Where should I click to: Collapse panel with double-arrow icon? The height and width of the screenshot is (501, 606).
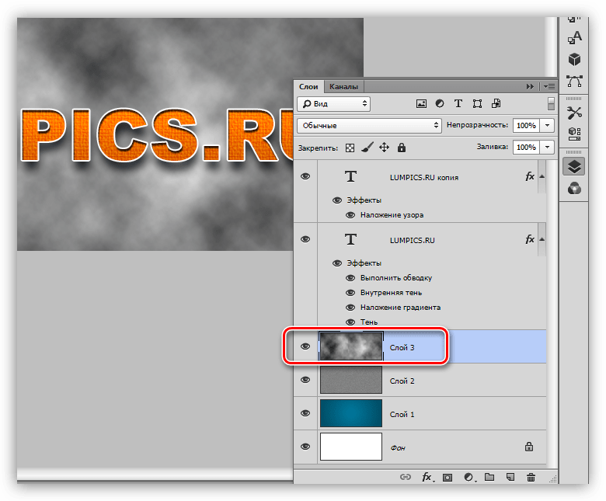pos(530,86)
